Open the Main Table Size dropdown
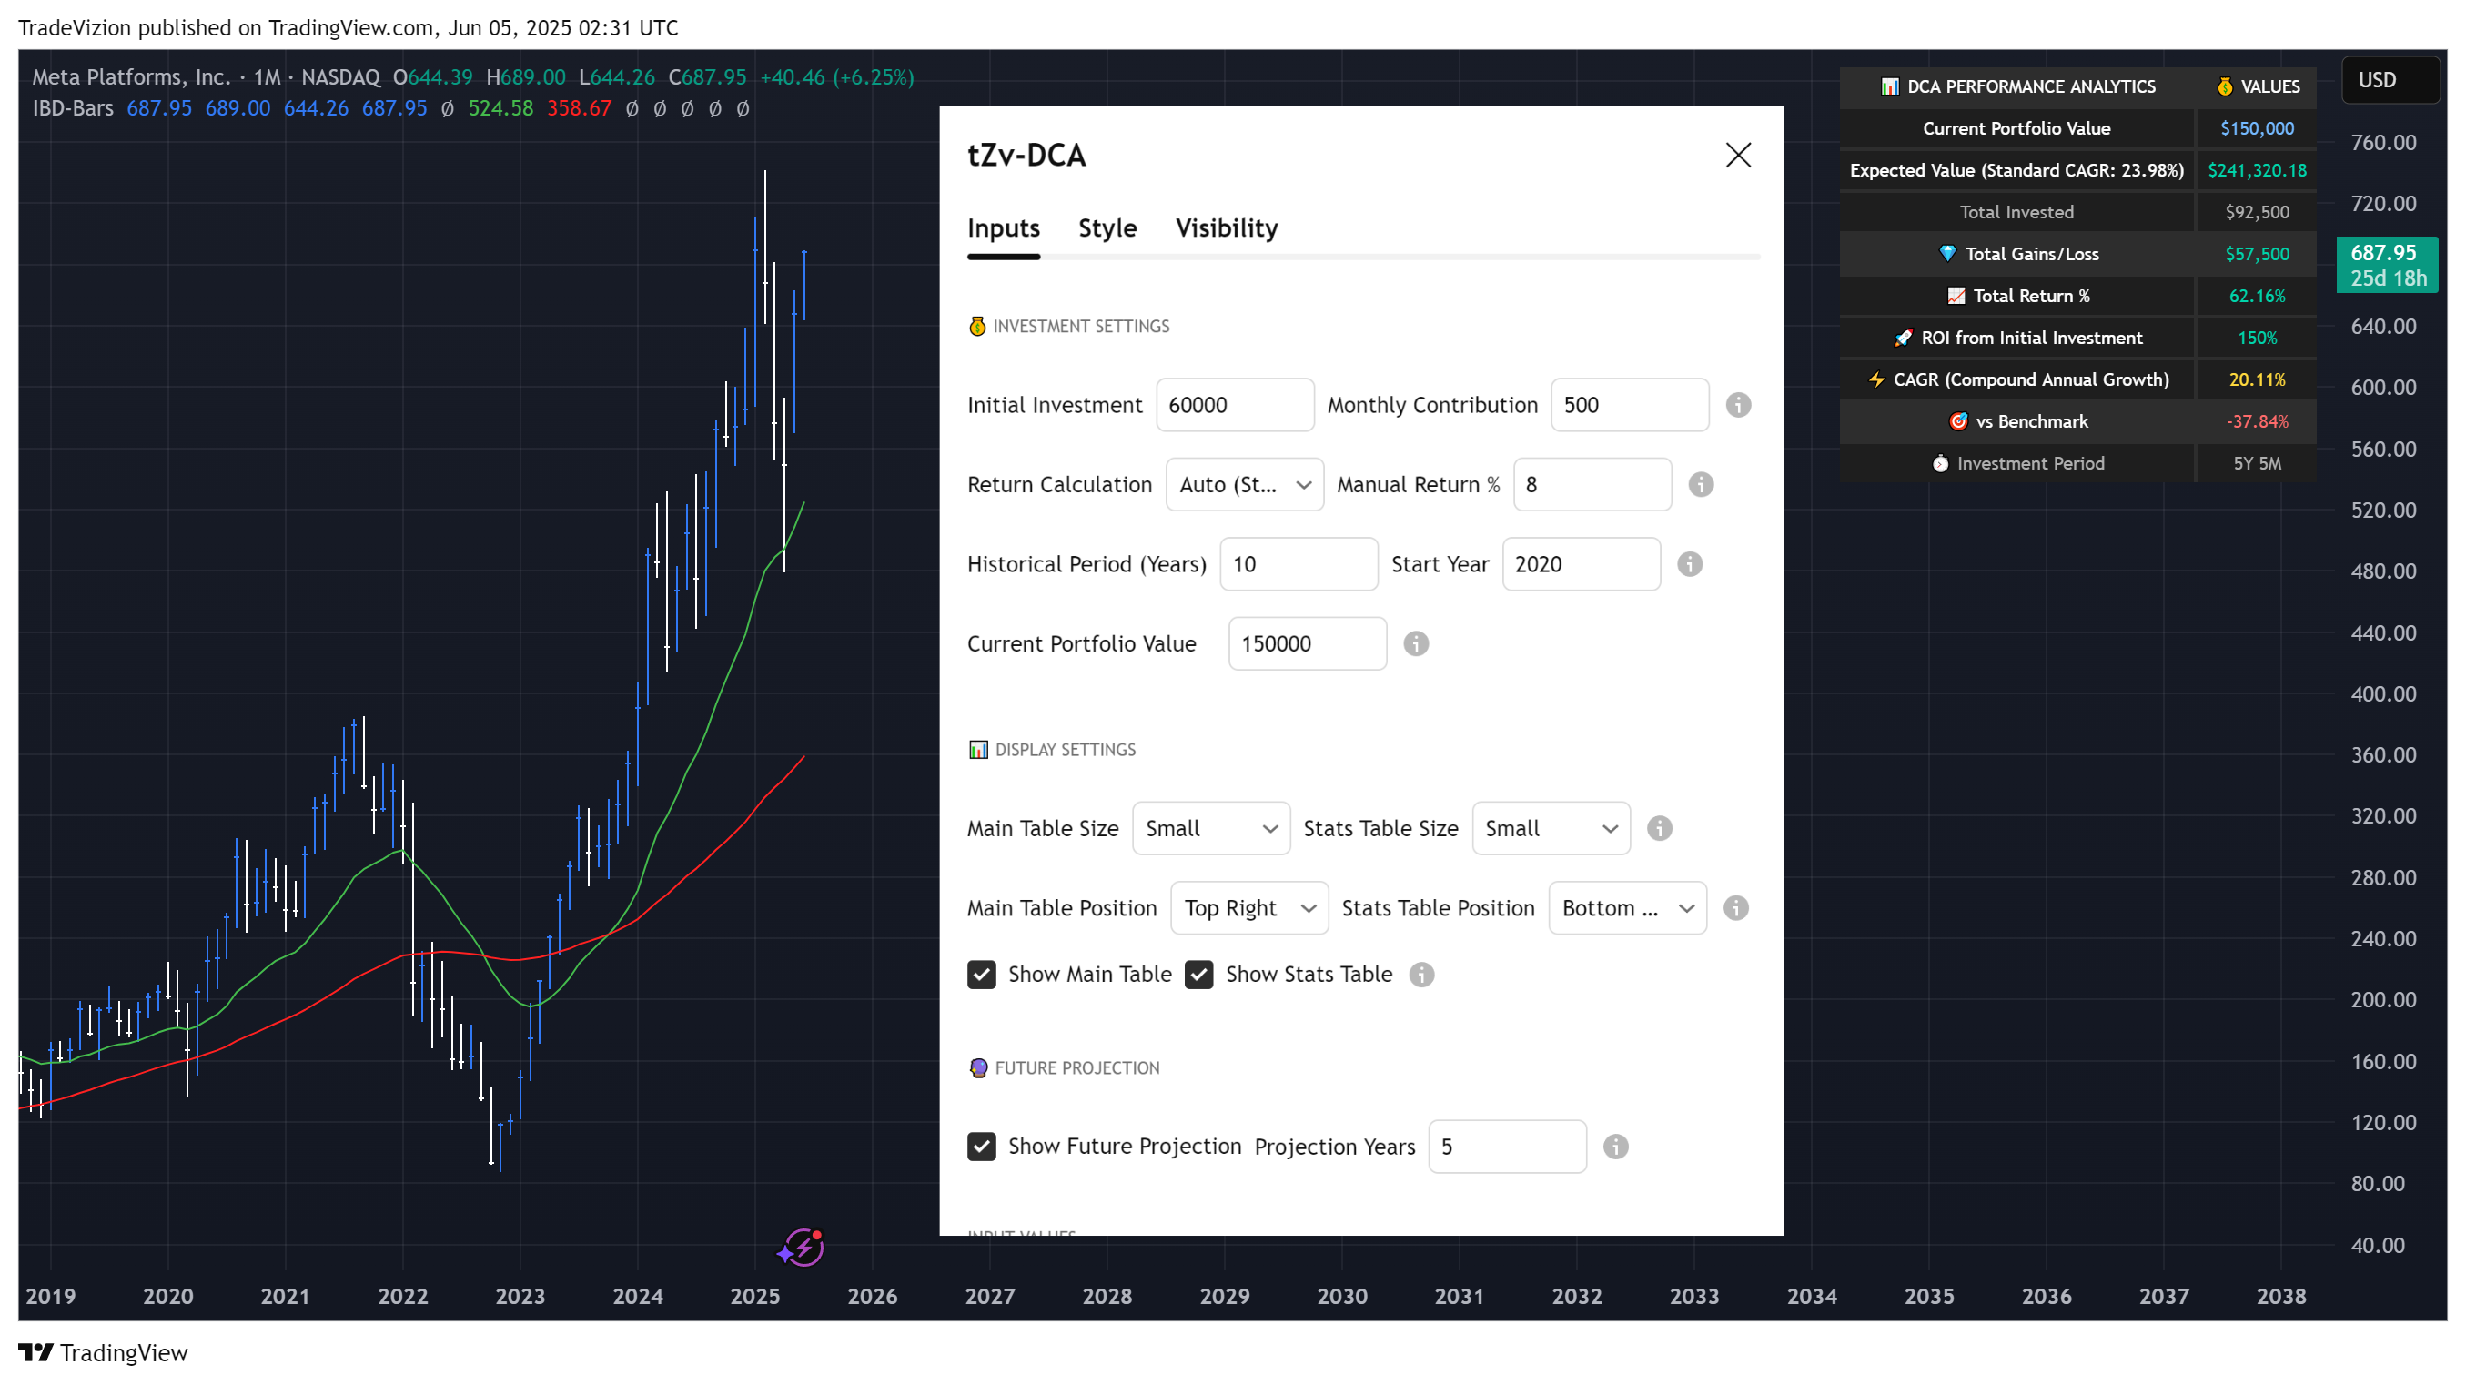 [x=1210, y=828]
